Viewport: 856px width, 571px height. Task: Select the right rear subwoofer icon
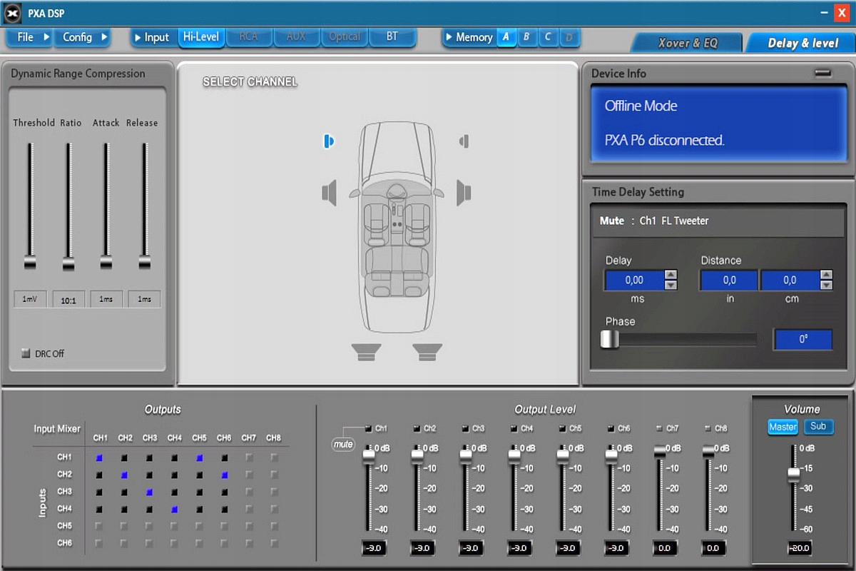pyautogui.click(x=427, y=352)
